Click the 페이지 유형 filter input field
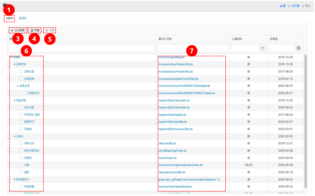 click(192, 48)
